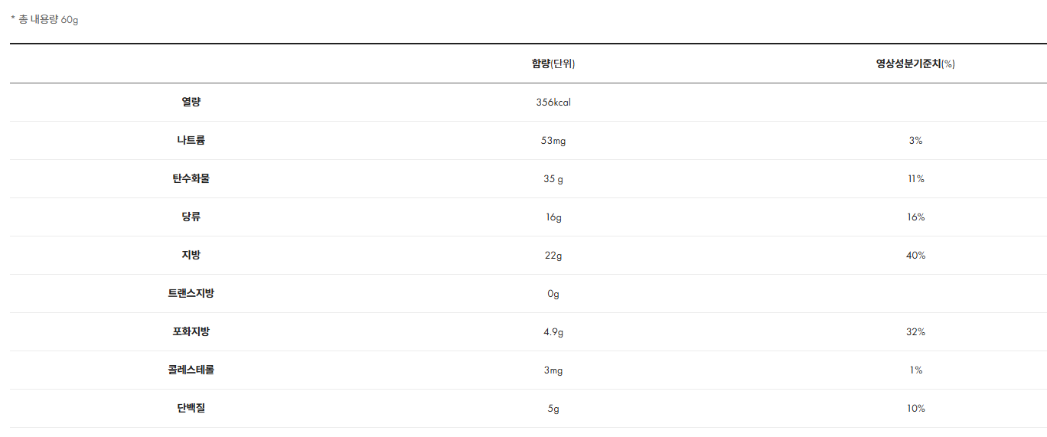Select the 356kcal value cell

point(553,103)
